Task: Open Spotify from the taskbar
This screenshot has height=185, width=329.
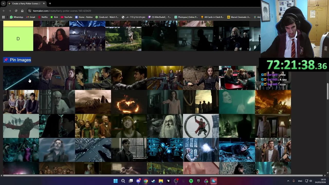Action: coord(191,181)
